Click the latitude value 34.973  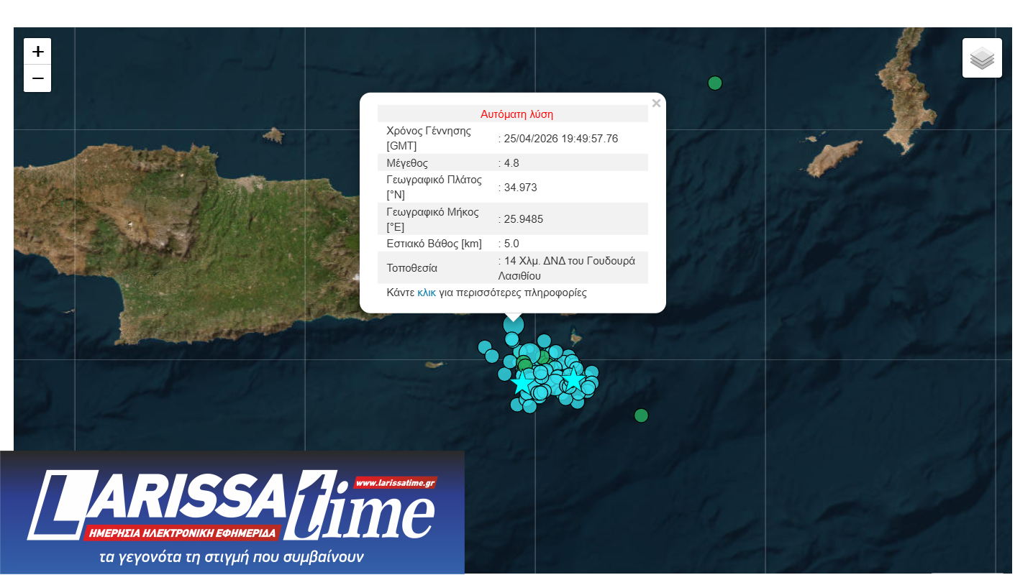click(522, 188)
